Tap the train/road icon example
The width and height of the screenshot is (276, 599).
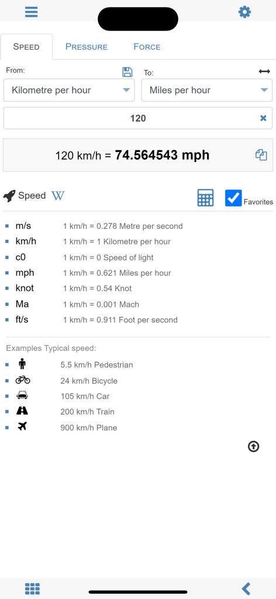point(22,411)
